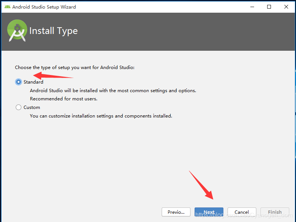This screenshot has width=296, height=222.
Task: Click the 'Standard' option label
Action: coord(33,82)
